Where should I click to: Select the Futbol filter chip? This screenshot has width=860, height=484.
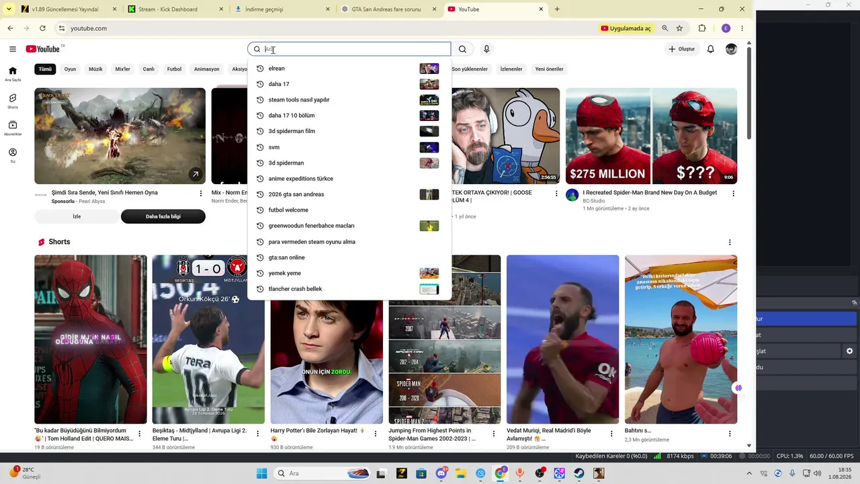pos(175,69)
